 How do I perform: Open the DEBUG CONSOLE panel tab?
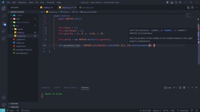pos(70,88)
